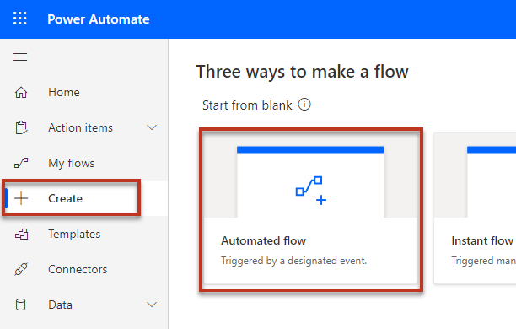Choose the Automated flow card
The height and width of the screenshot is (329, 516).
311,208
